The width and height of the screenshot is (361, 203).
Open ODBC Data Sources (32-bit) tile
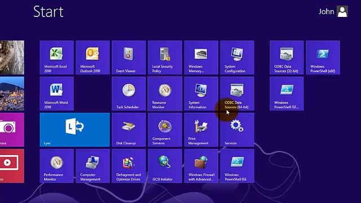287,58
